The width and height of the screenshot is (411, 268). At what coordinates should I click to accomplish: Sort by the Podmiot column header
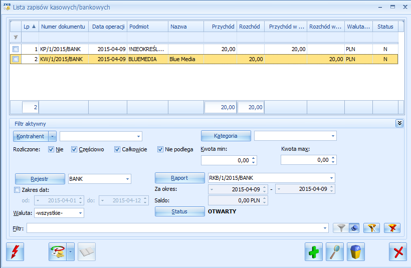(x=147, y=27)
